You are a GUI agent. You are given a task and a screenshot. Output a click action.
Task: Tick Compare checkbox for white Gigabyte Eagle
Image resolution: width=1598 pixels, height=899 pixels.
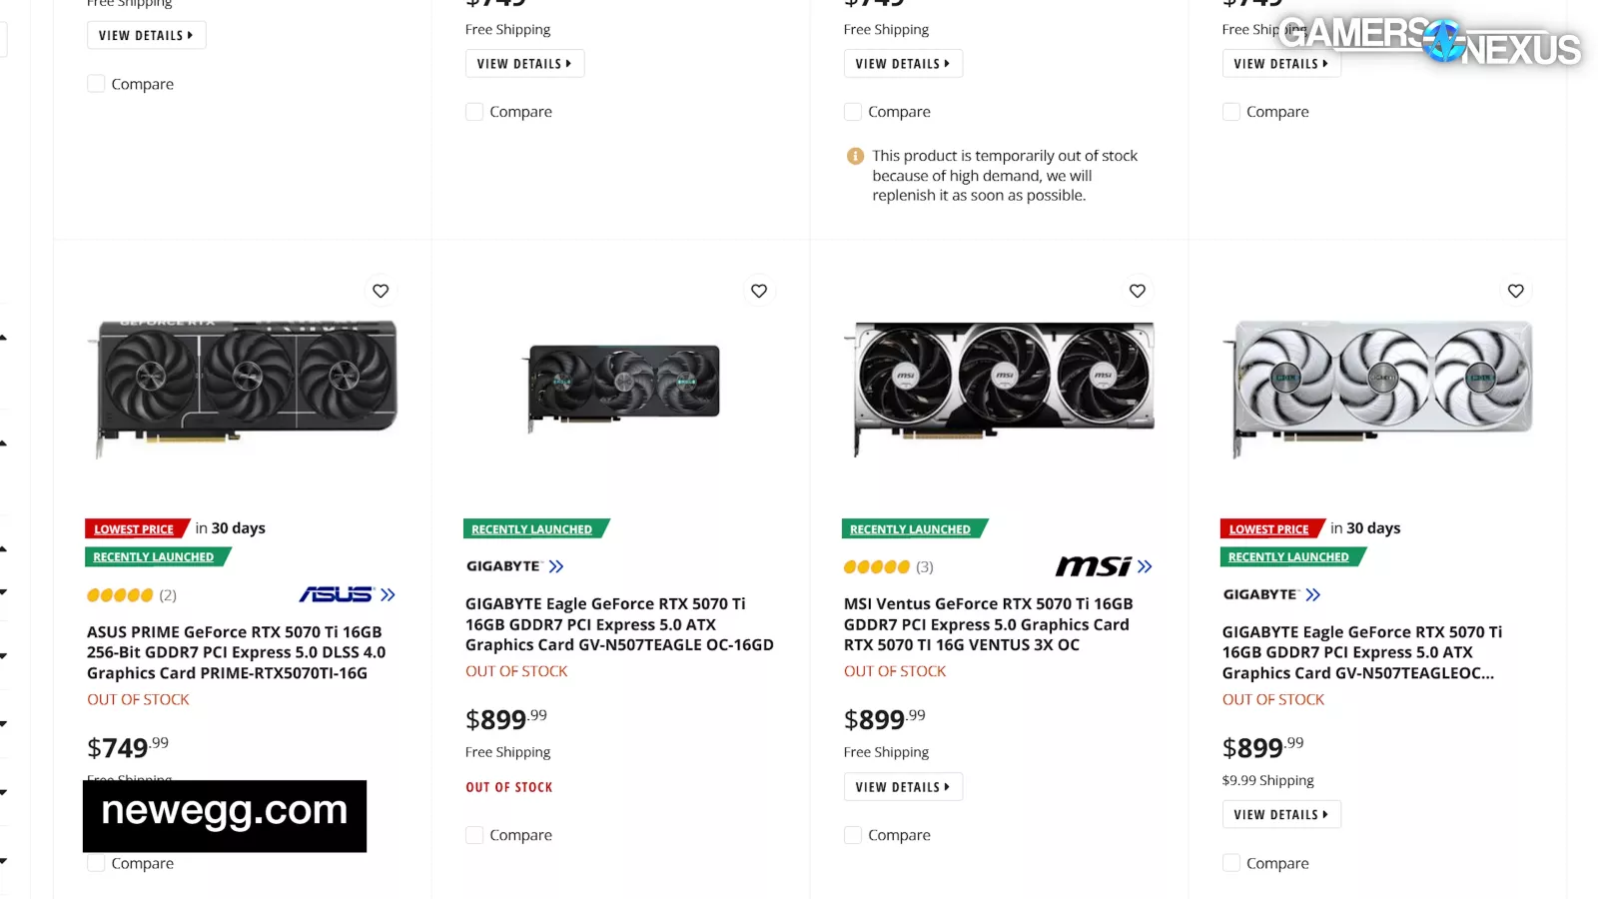click(x=1231, y=863)
